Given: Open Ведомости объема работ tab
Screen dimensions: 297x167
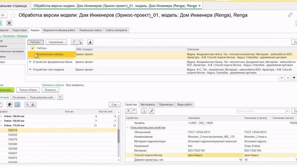Looking at the screenshot, I should 59,30.
